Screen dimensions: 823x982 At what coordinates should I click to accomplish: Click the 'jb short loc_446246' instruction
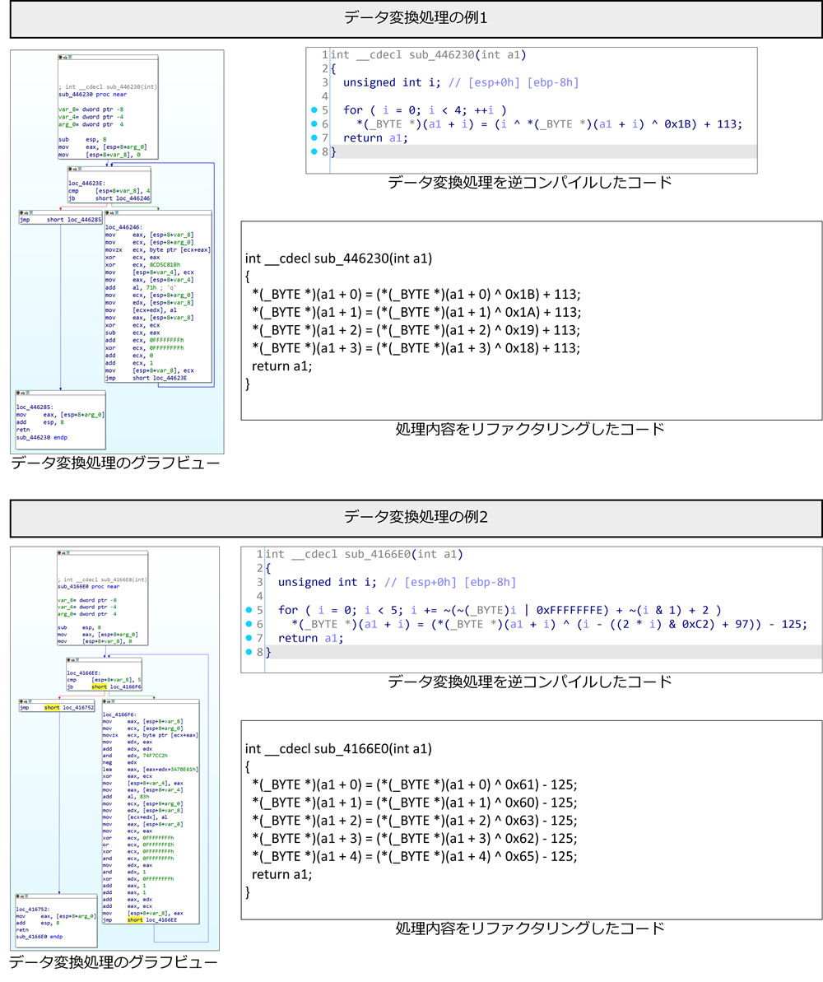109,198
